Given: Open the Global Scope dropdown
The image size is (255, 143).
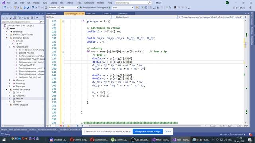Looking at the screenshot, I should coord(145,17).
